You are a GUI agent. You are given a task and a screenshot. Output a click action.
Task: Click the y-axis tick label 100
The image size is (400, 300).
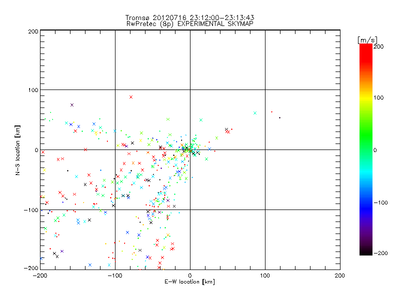click(33, 90)
